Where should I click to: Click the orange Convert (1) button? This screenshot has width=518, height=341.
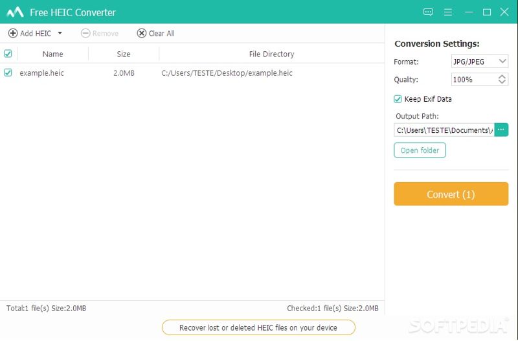tap(451, 194)
